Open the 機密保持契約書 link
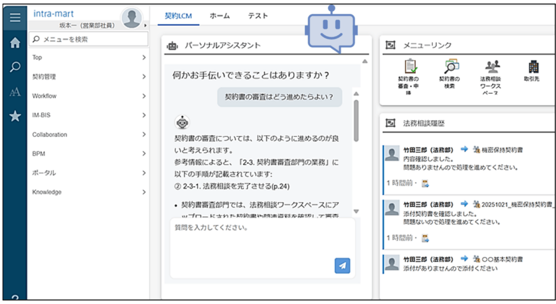The height and width of the screenshot is (304, 556). [x=502, y=150]
